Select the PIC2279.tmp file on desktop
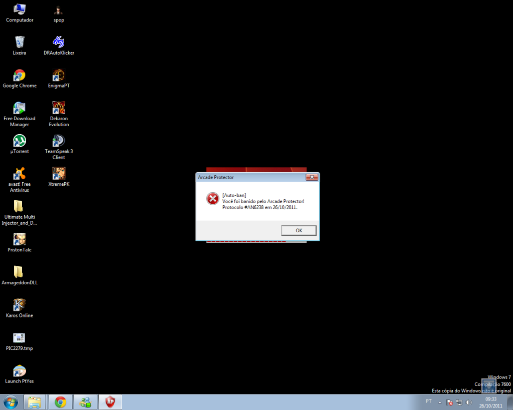The width and height of the screenshot is (513, 410). tap(20, 338)
